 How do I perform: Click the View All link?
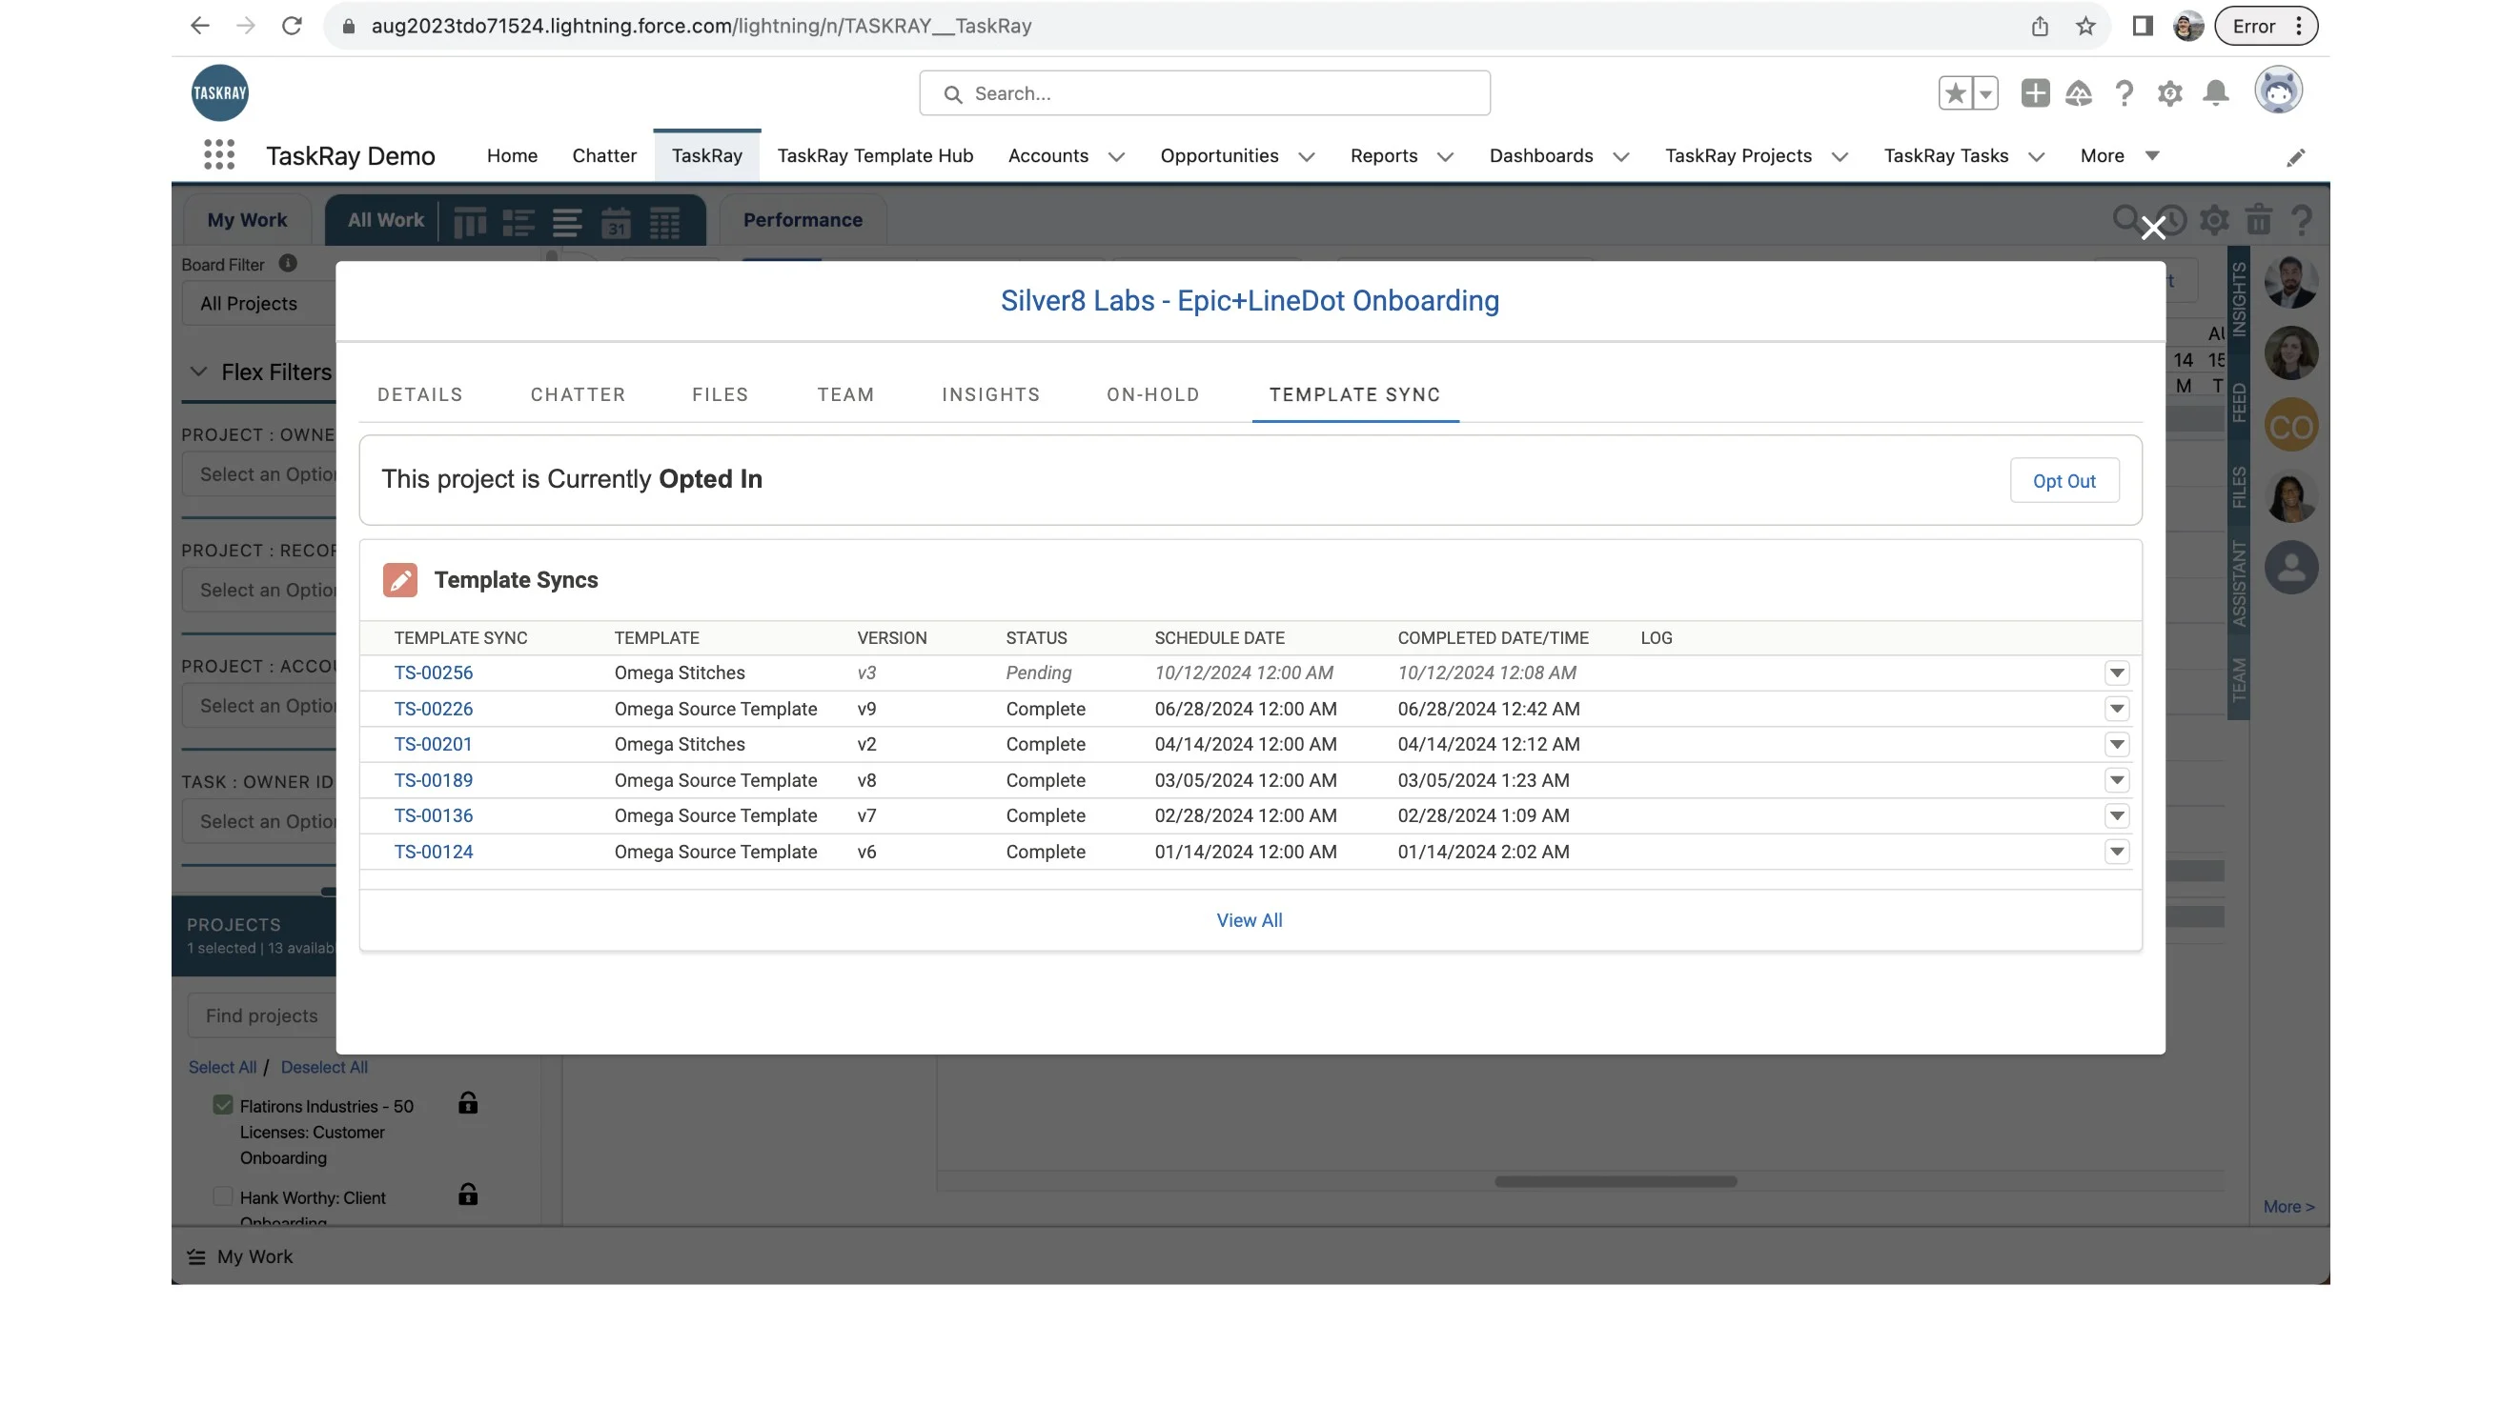pyautogui.click(x=1250, y=920)
